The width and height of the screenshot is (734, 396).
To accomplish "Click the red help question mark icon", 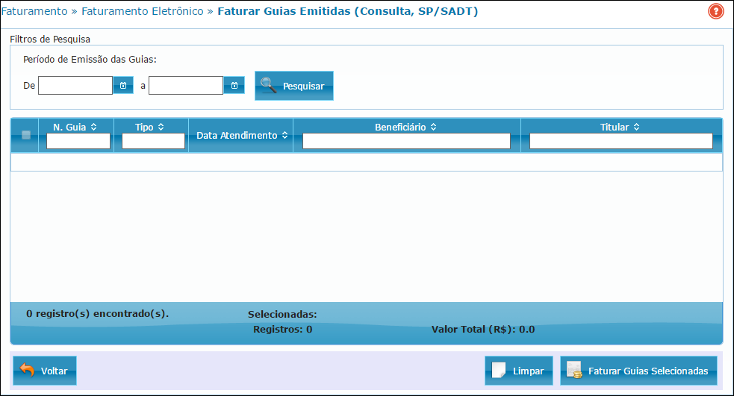I will 715,12.
